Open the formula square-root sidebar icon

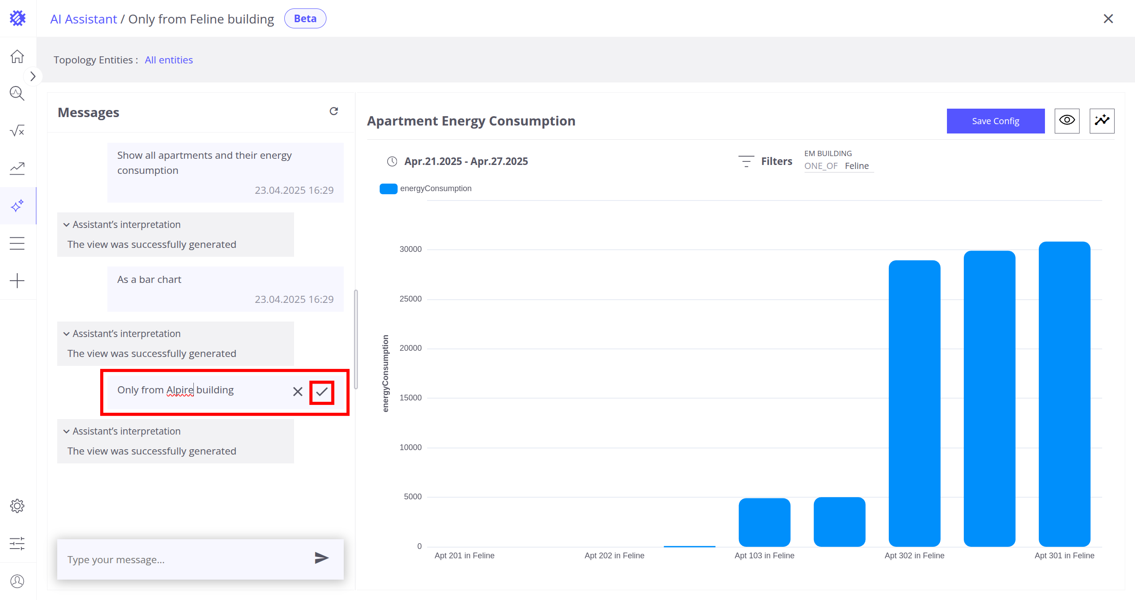pyautogui.click(x=17, y=130)
